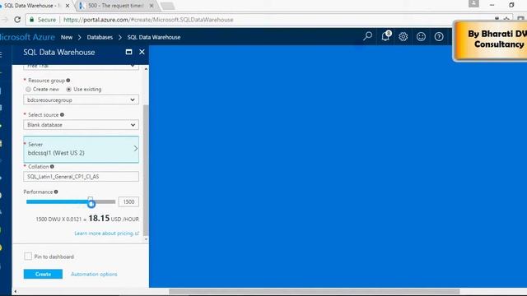The width and height of the screenshot is (527, 296).
Task: Click the Microsoft Azure logo text
Action: click(x=27, y=37)
